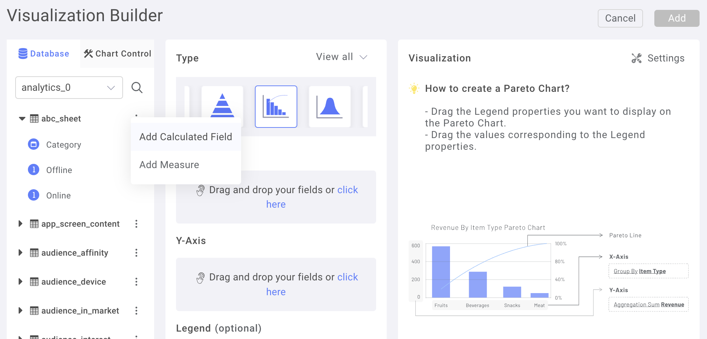This screenshot has height=339, width=707.
Task: Select the Online measure field
Action: (58, 195)
